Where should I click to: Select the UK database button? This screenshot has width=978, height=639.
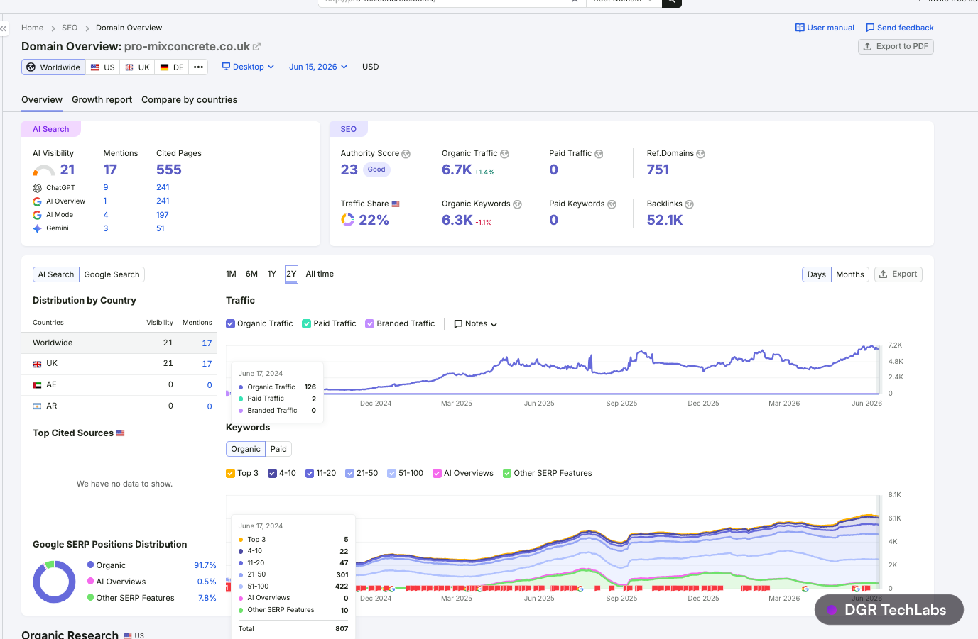click(137, 67)
